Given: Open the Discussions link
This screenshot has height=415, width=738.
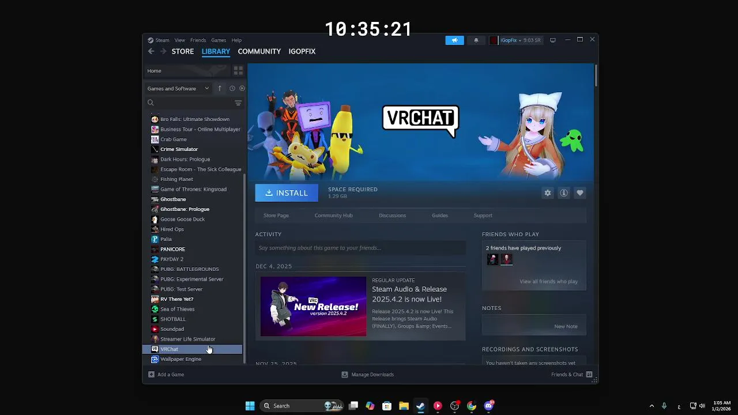Looking at the screenshot, I should (x=393, y=215).
